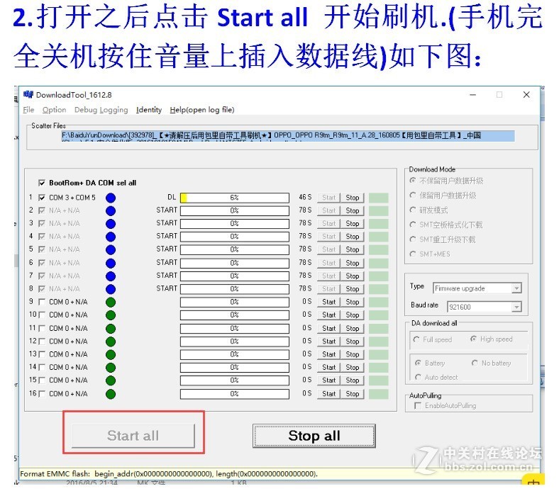The image size is (559, 491).
Task: Click the 6% progress bar in row 1
Action: pos(235,198)
